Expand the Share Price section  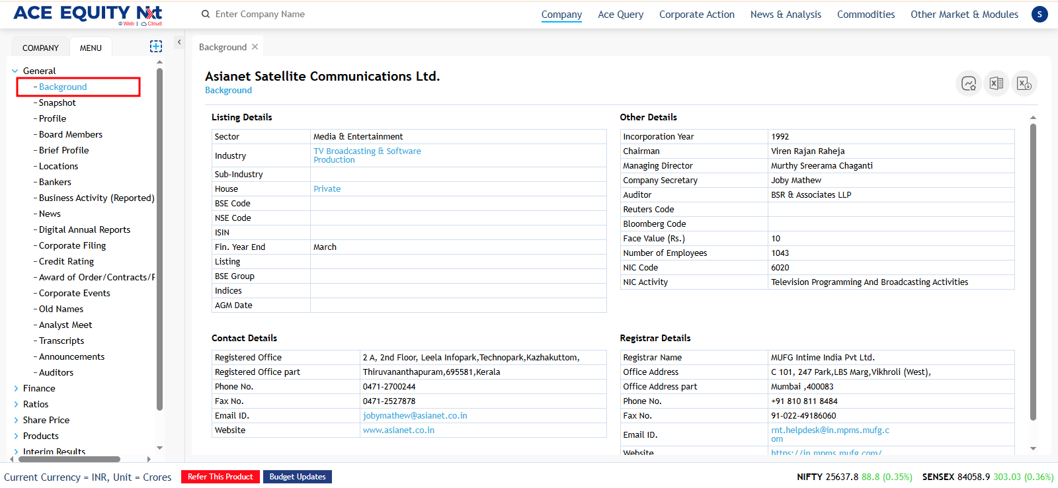(x=15, y=420)
